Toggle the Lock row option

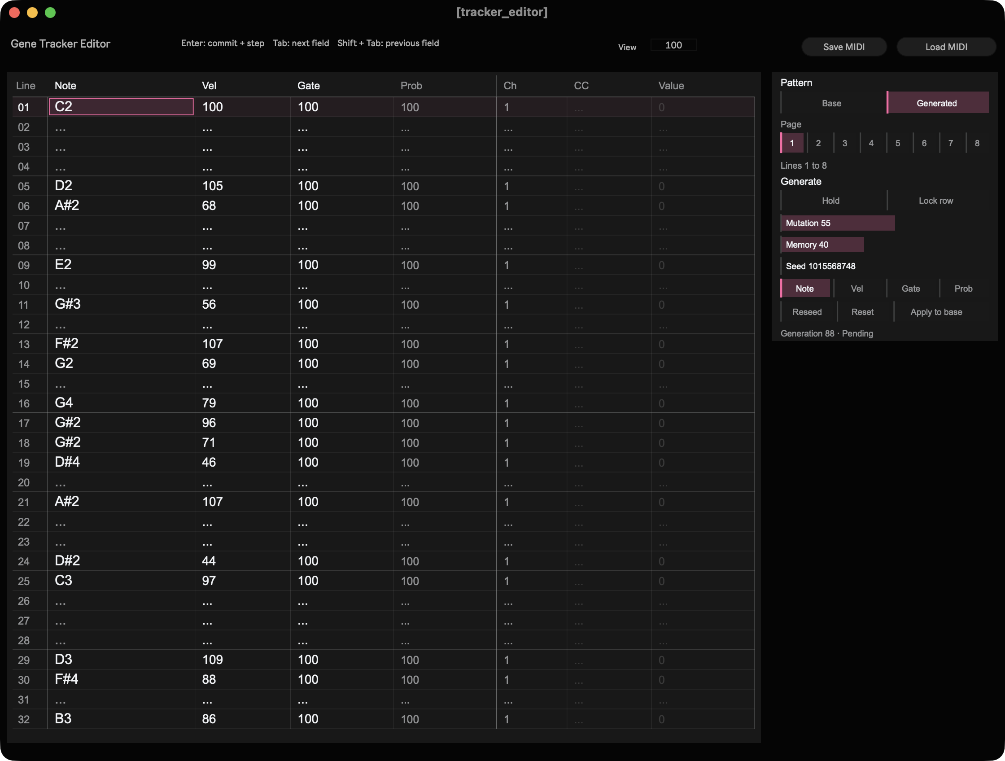click(x=935, y=201)
